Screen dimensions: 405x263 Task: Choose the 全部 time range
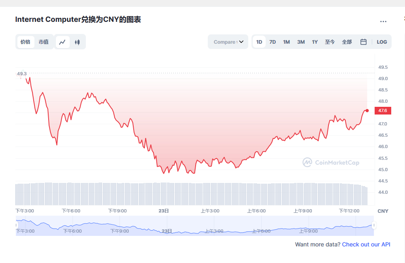347,42
